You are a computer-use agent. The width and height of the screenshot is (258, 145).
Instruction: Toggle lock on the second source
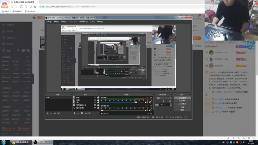click(x=98, y=100)
